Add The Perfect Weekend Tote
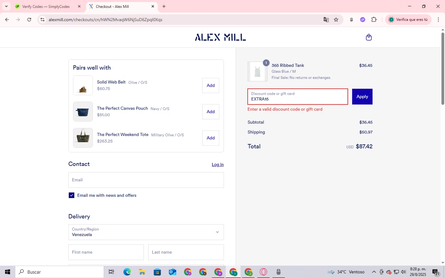The image size is (445, 278). point(211,138)
